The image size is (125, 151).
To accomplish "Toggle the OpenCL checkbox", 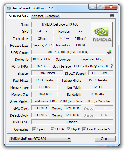I will 34,129.
